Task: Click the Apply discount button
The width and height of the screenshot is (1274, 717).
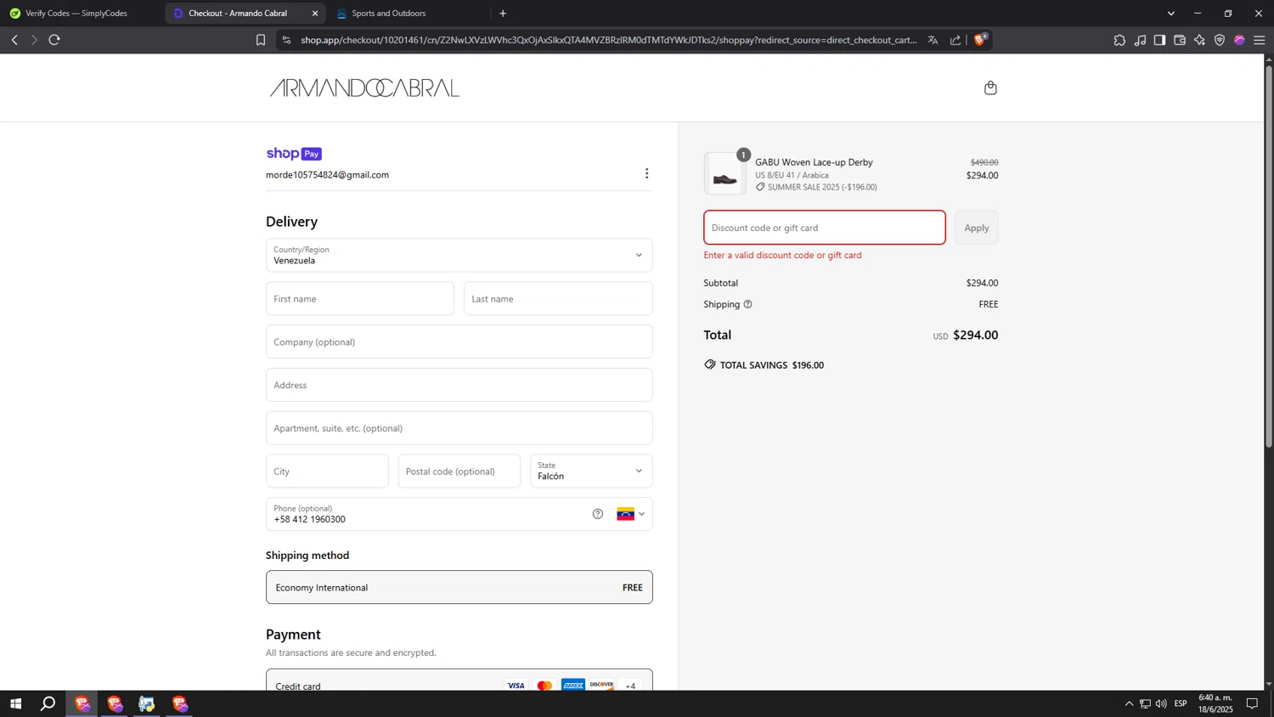Action: point(976,228)
